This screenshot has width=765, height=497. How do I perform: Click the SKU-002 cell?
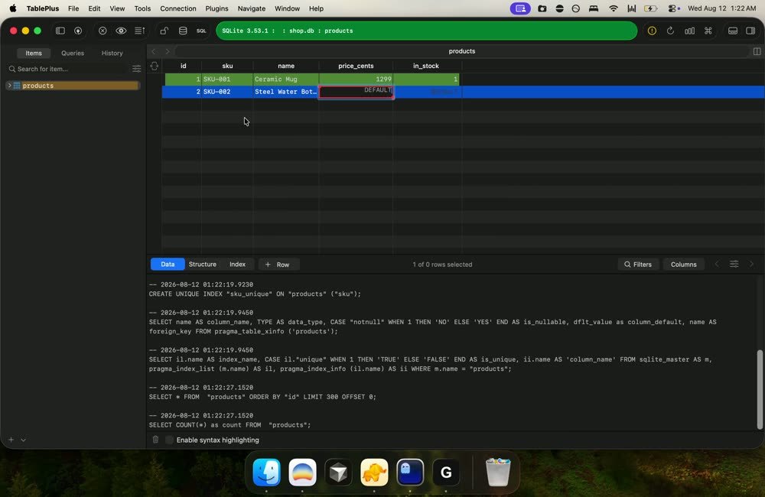pyautogui.click(x=227, y=92)
